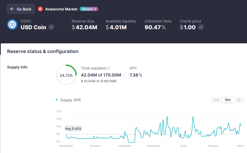Click the Version 3 badge
The width and height of the screenshot is (247, 153).
(89, 9)
